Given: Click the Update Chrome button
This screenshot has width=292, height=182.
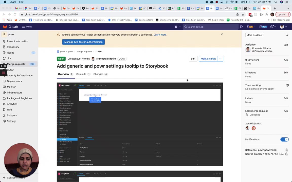Looking at the screenshot, I should point(283,14).
